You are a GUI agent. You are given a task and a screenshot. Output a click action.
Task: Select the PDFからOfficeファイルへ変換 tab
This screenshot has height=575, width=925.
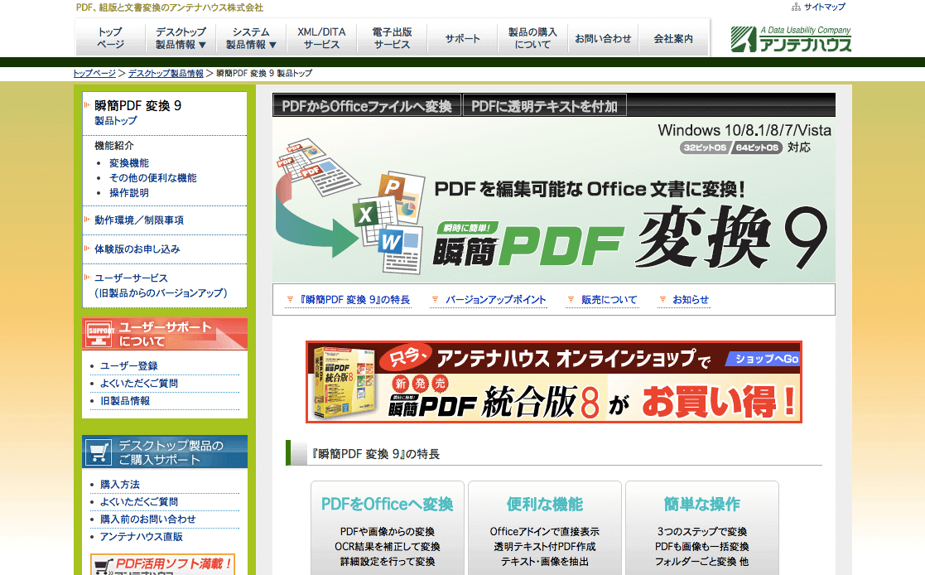tap(367, 106)
